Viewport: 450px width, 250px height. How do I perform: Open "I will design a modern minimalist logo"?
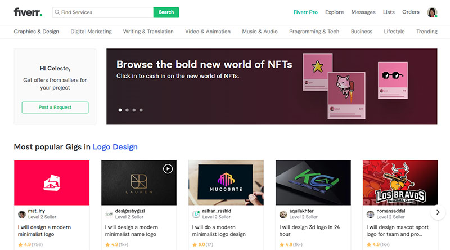pos(44,231)
